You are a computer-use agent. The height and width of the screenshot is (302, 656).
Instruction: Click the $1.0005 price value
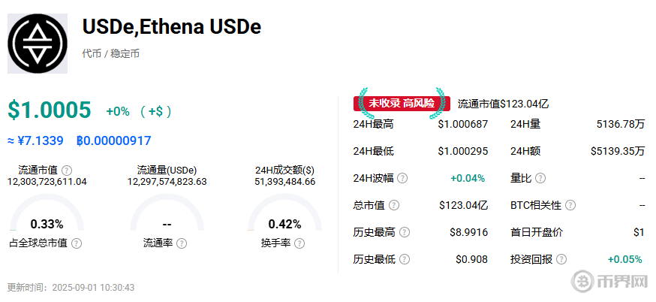[x=50, y=110]
